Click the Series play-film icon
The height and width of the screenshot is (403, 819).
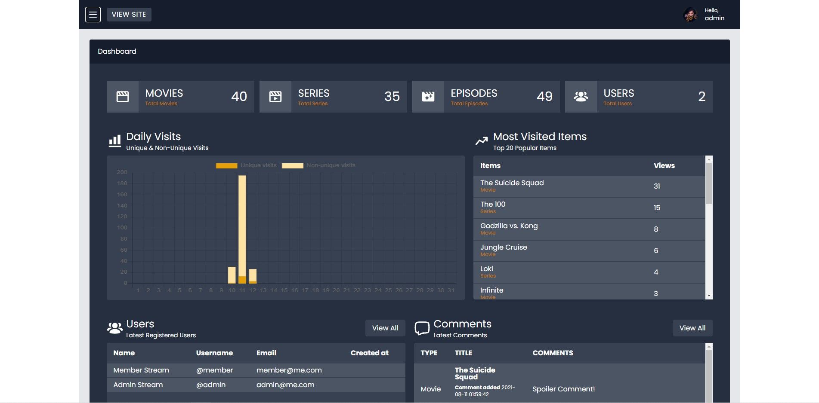[x=275, y=97]
